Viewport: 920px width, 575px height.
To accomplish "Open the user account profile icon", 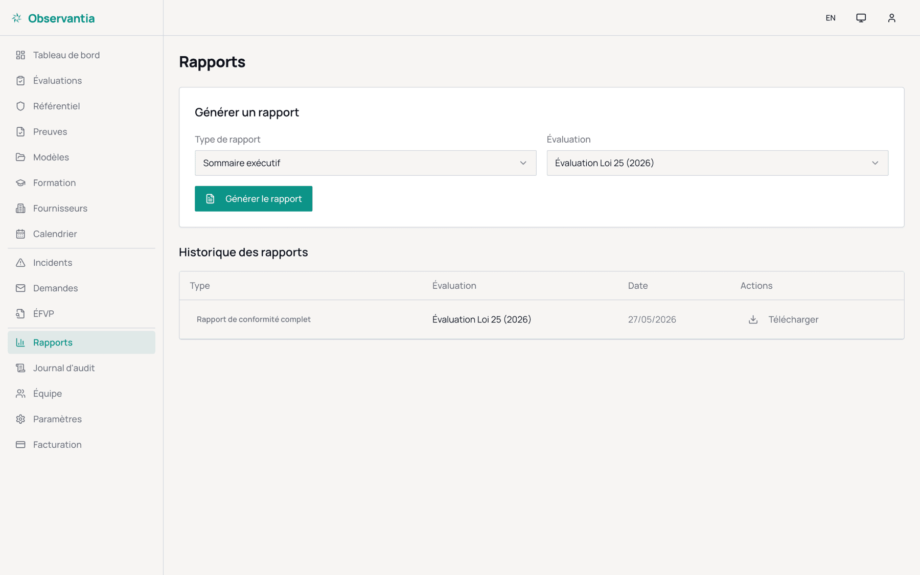I will [x=892, y=18].
